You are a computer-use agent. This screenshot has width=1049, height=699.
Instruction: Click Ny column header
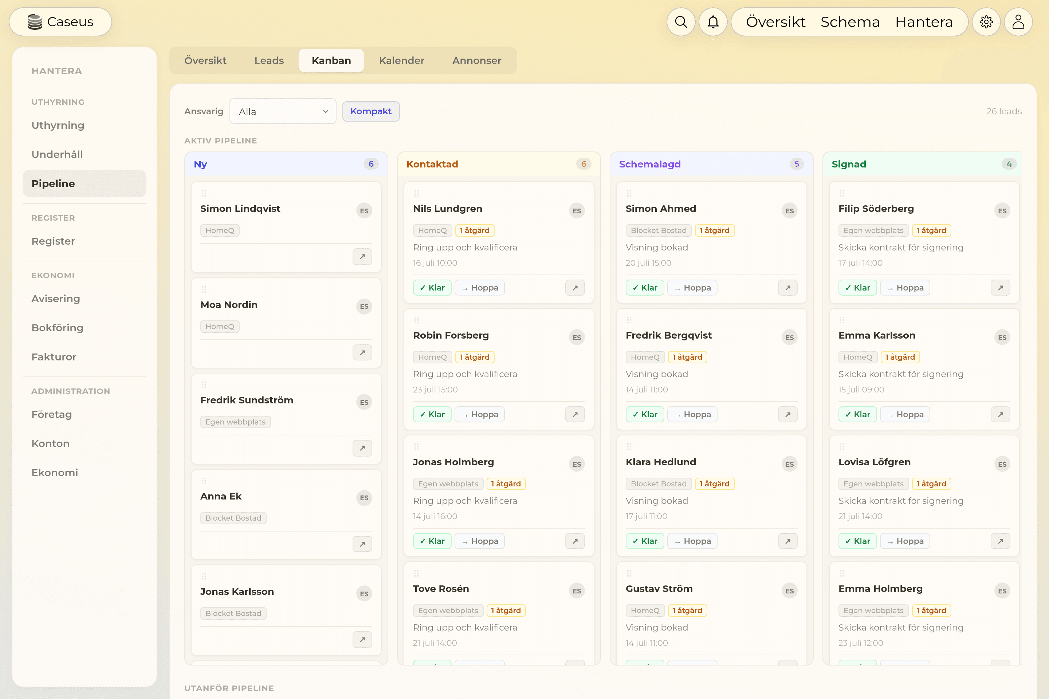coord(286,164)
